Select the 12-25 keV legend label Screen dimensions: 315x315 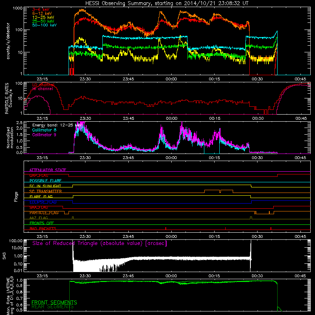pyautogui.click(x=43, y=17)
